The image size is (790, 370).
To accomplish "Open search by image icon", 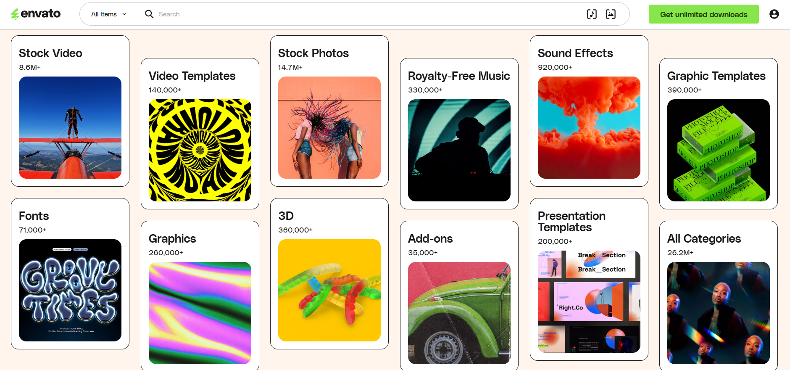I will coord(611,14).
